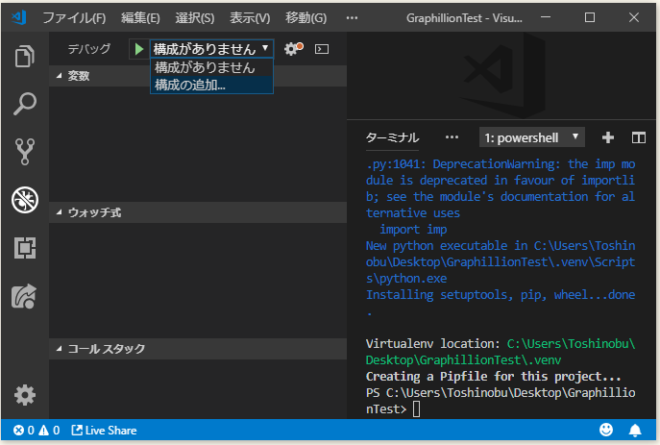Open the Search view icon
The height and width of the screenshot is (445, 660).
pos(24,104)
